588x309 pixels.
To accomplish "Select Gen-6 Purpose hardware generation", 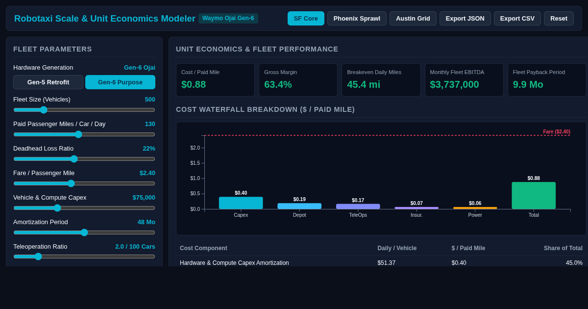I will coord(120,82).
